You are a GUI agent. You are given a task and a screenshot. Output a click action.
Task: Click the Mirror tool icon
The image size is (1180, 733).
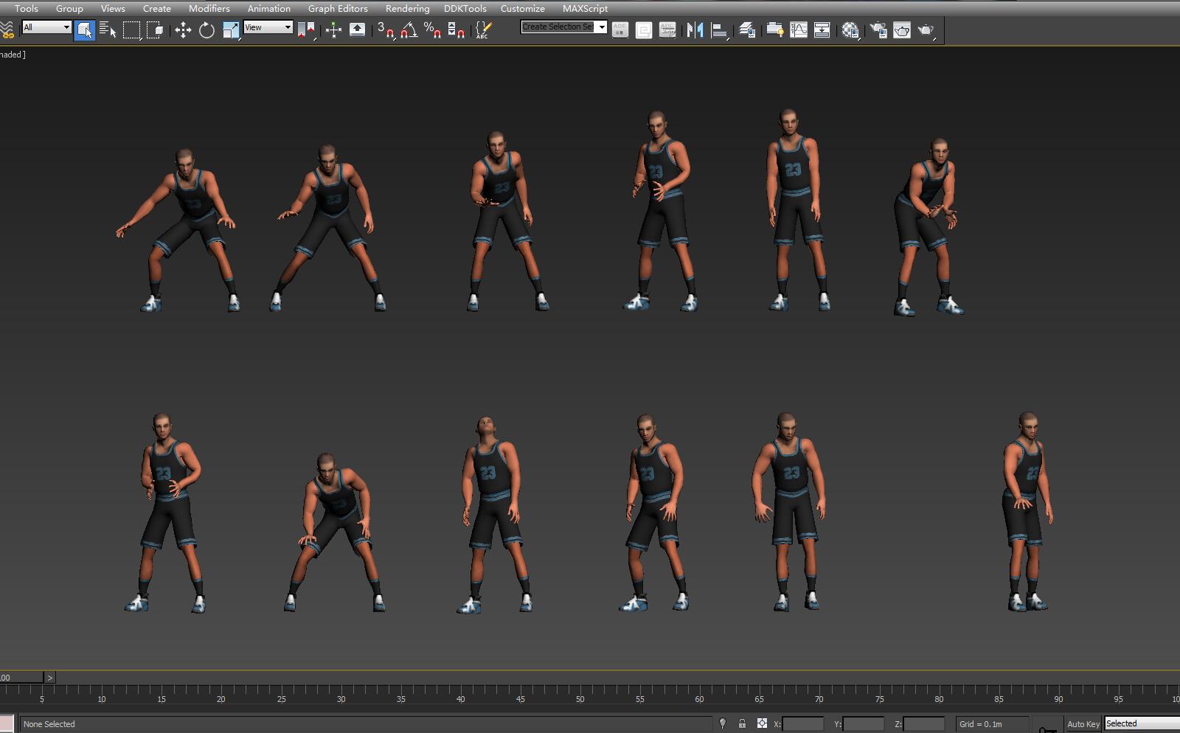(x=695, y=30)
